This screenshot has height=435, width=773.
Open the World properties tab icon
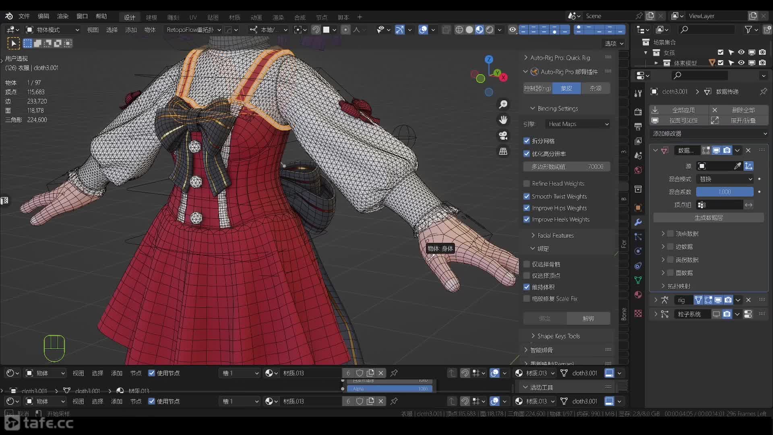pyautogui.click(x=638, y=170)
